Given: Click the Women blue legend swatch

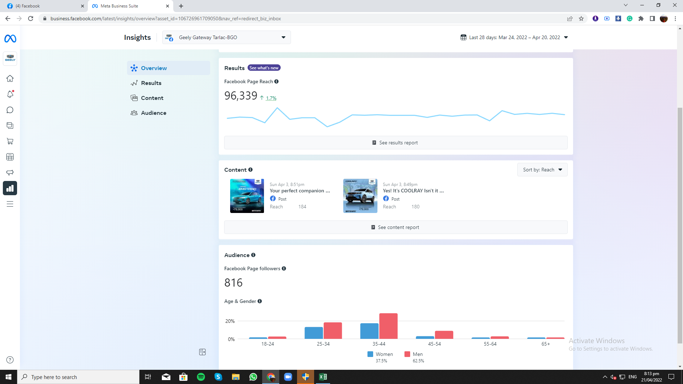Looking at the screenshot, I should (x=370, y=354).
